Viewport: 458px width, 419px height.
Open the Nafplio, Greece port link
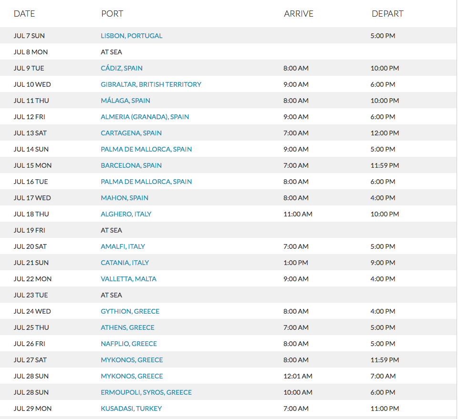pos(128,344)
